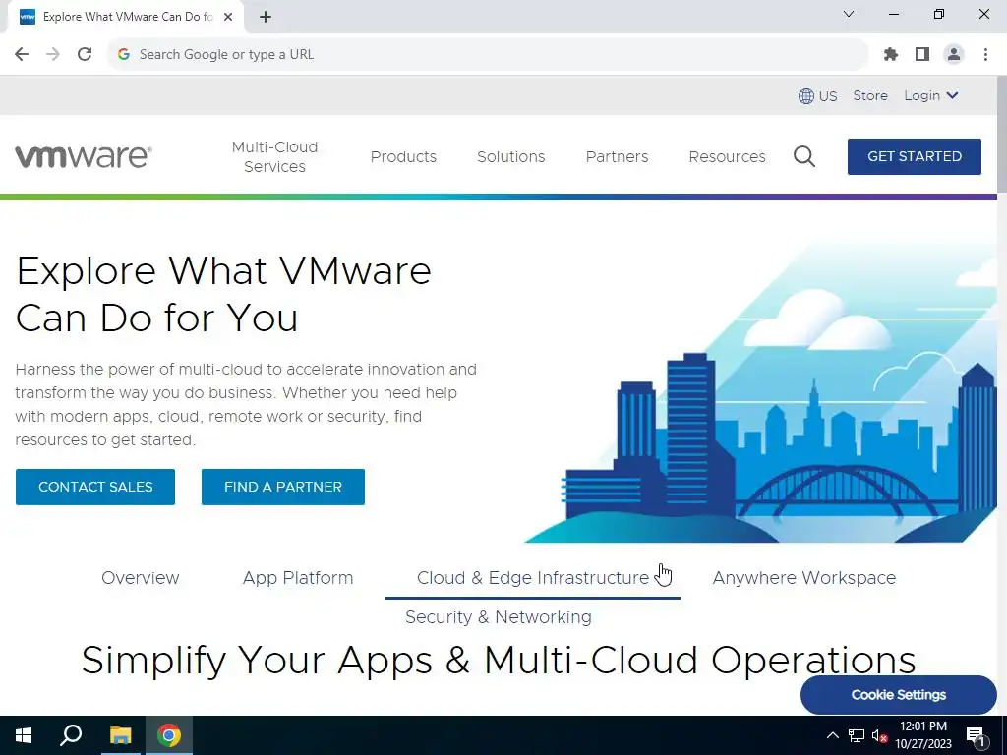Open the Windows notification center icon
Image resolution: width=1007 pixels, height=755 pixels.
click(x=977, y=735)
